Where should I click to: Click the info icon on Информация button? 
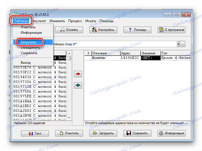(161, 133)
